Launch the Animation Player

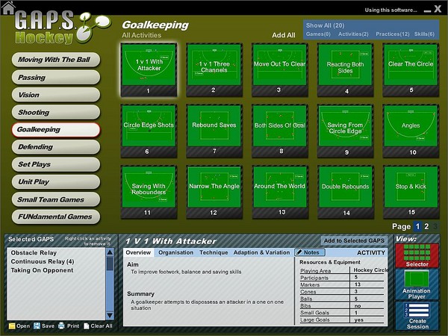(418, 283)
